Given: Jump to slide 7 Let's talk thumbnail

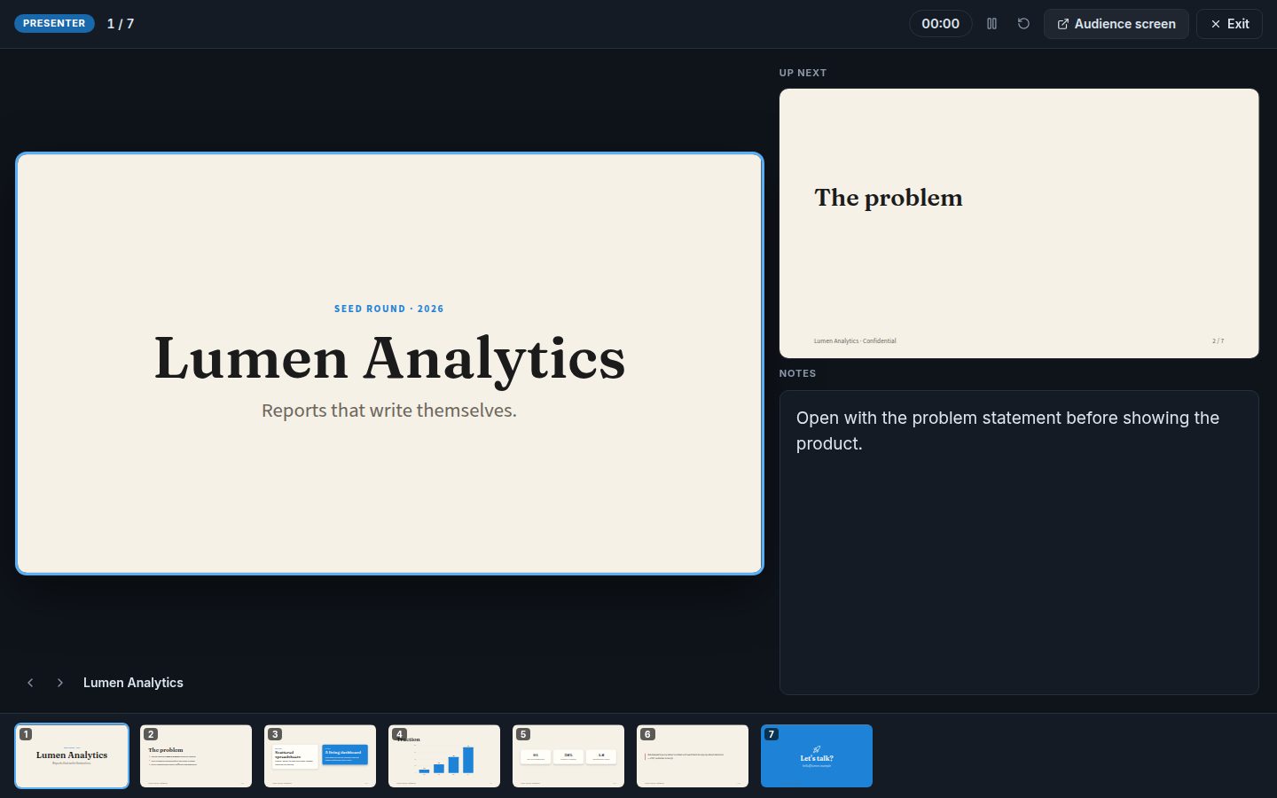Looking at the screenshot, I should click(817, 756).
